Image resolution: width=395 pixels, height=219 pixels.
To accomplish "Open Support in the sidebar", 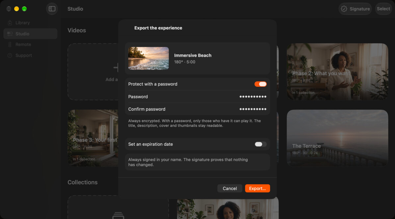I will [30, 55].
